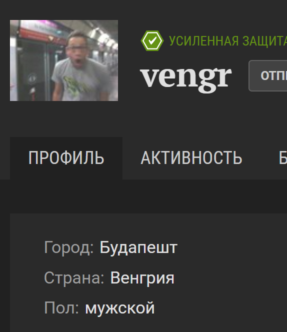Screen dimensions: 287x332
Task: Open the vengr profile avatar photo
Action: pyautogui.click(x=64, y=60)
